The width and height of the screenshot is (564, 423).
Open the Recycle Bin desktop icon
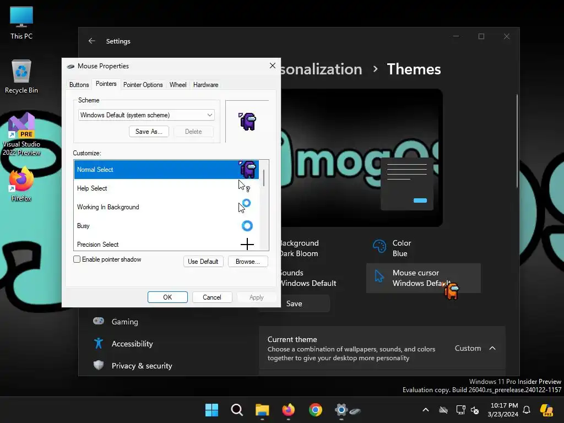click(21, 77)
